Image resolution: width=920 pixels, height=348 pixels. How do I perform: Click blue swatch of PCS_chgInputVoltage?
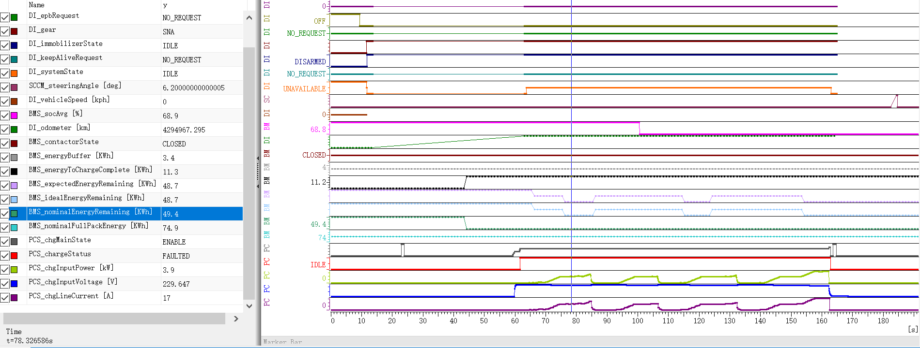click(14, 284)
